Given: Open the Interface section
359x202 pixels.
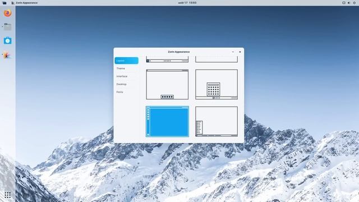Looking at the screenshot, I should (126, 76).
